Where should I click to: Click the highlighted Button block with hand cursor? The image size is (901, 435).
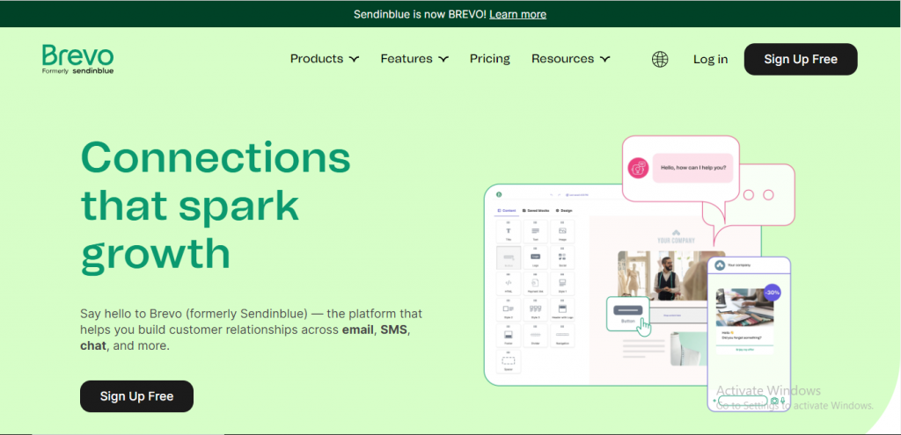(628, 314)
